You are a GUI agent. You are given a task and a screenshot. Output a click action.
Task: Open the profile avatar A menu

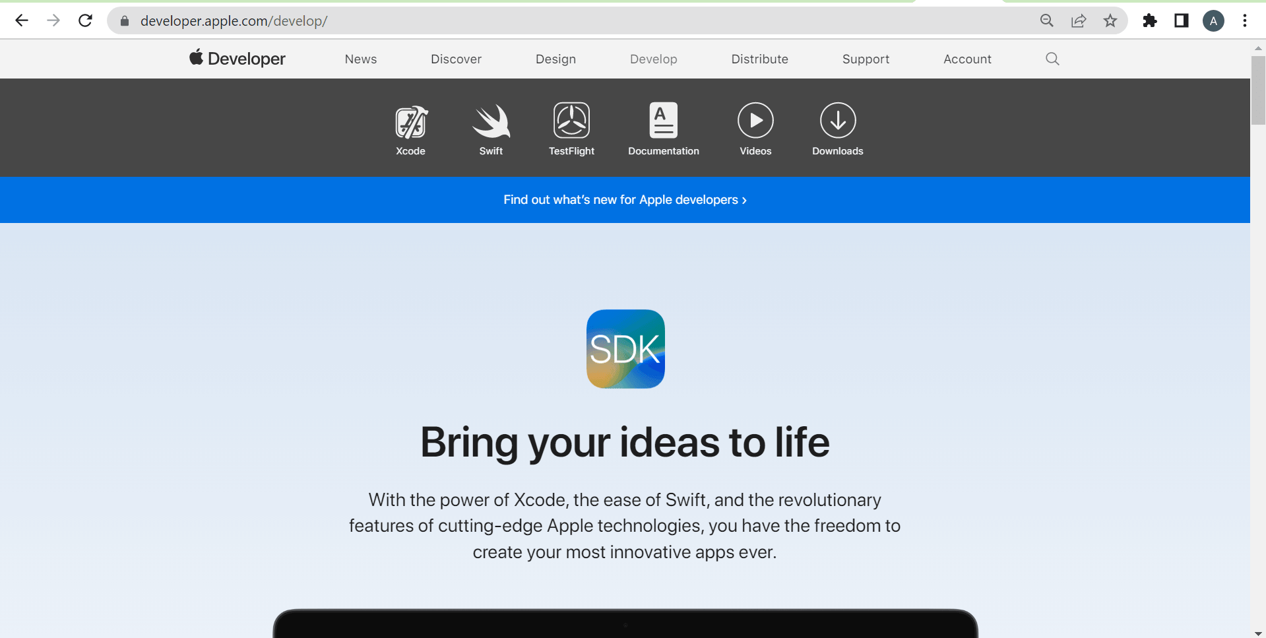1213,20
